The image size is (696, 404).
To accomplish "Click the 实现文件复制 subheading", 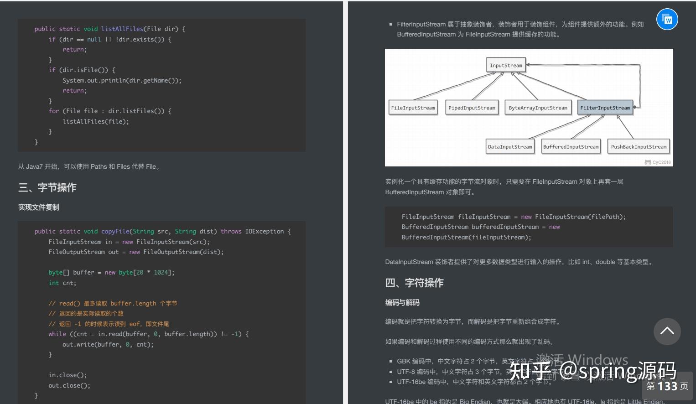I will tap(38, 207).
